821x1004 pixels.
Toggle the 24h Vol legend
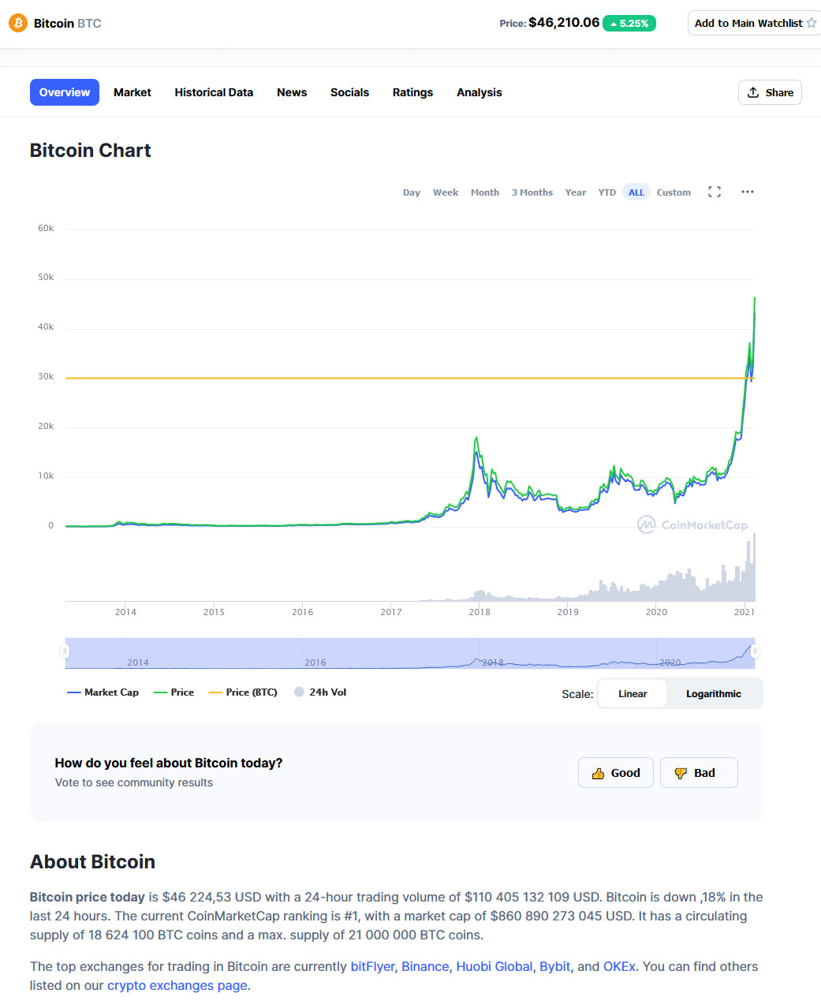[320, 692]
